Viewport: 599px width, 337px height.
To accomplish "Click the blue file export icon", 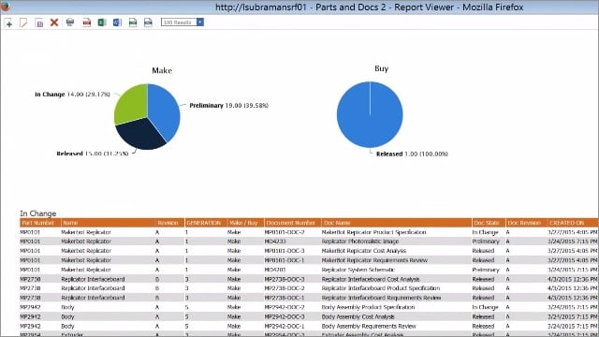I will [x=148, y=22].
